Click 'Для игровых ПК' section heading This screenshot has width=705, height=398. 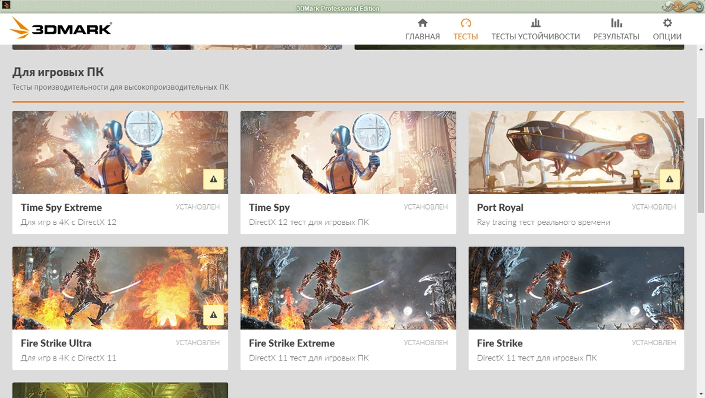tap(58, 72)
